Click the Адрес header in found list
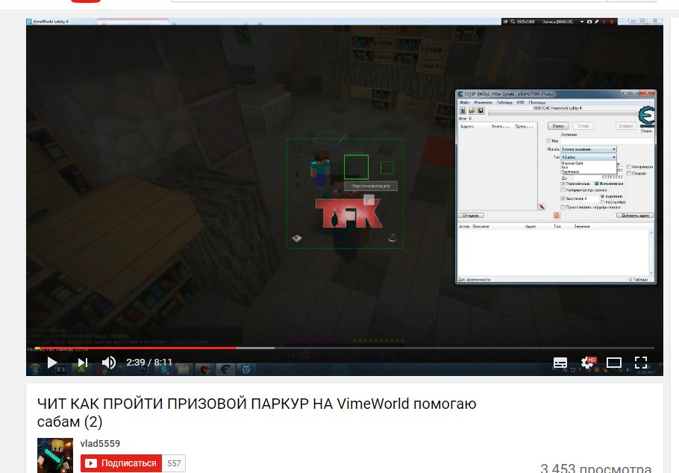This screenshot has height=473, width=679. (x=467, y=127)
